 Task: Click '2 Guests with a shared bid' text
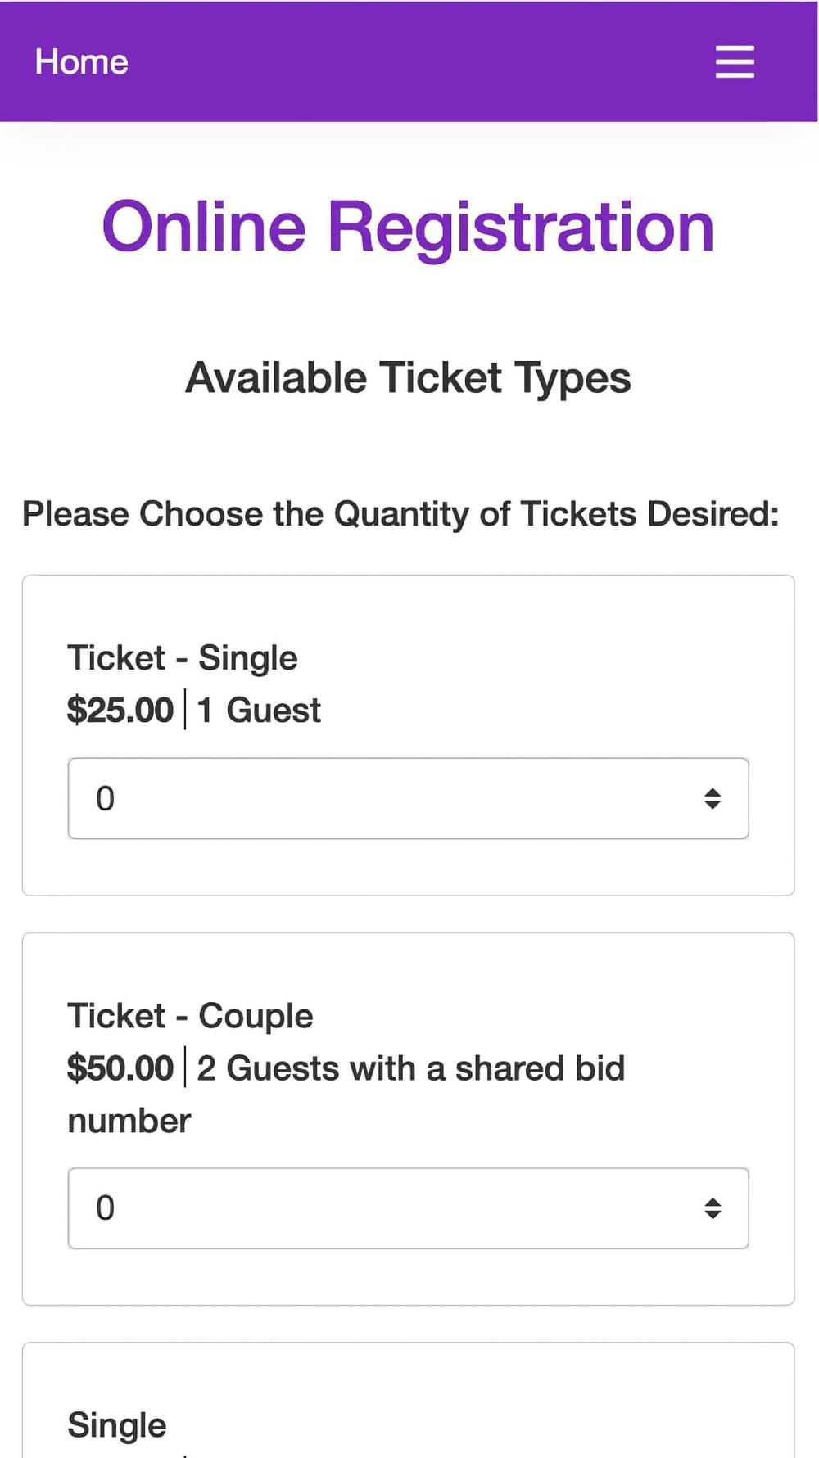click(x=411, y=1068)
